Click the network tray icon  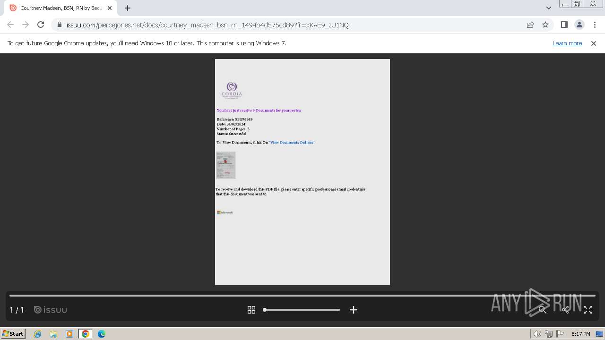click(549, 334)
